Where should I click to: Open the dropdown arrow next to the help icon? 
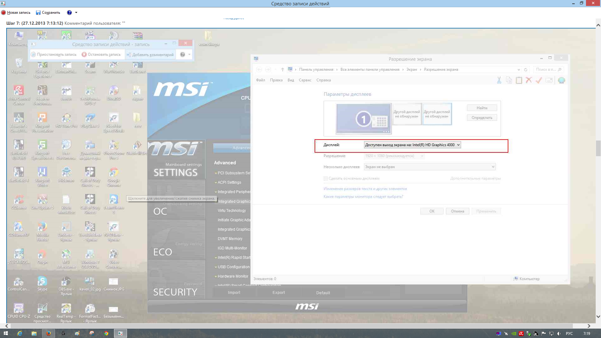click(76, 13)
